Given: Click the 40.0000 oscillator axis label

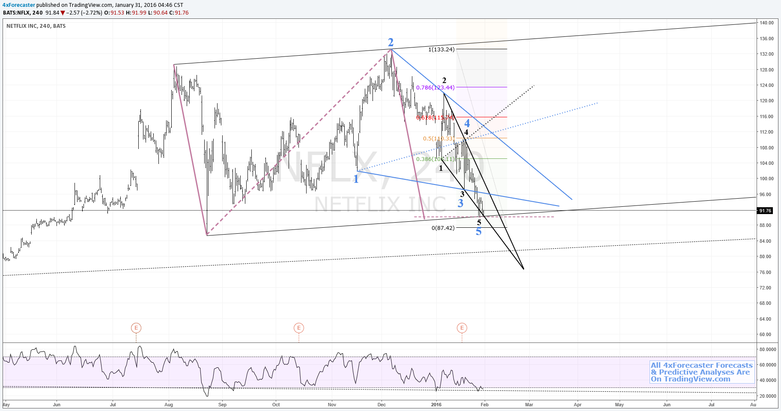Looking at the screenshot, I should coord(768,380).
